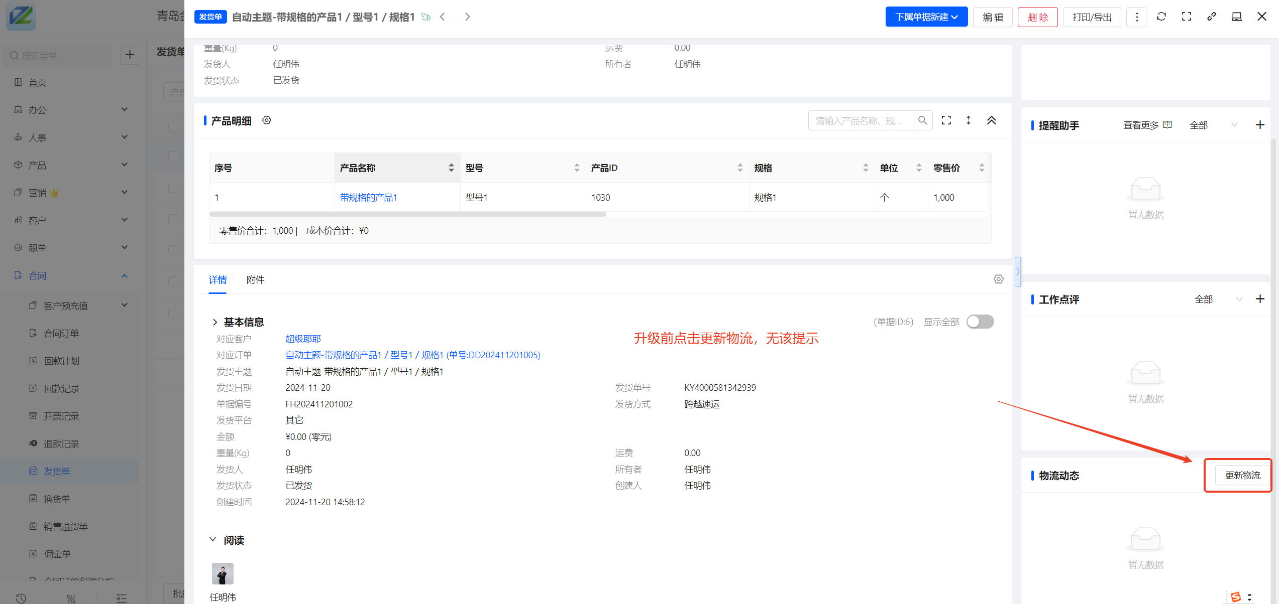Open 工作点评 全部 filter dropdown
Screen dimensions: 1279x604
point(1218,299)
